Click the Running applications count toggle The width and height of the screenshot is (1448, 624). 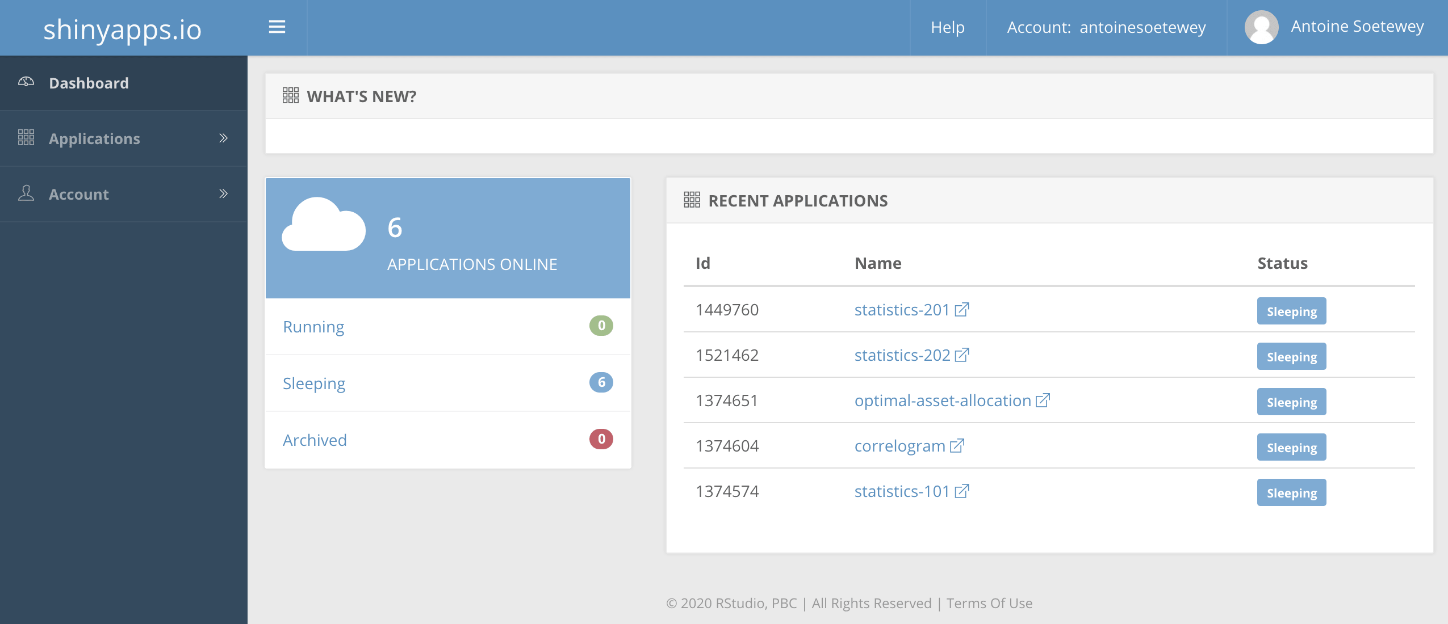point(601,325)
